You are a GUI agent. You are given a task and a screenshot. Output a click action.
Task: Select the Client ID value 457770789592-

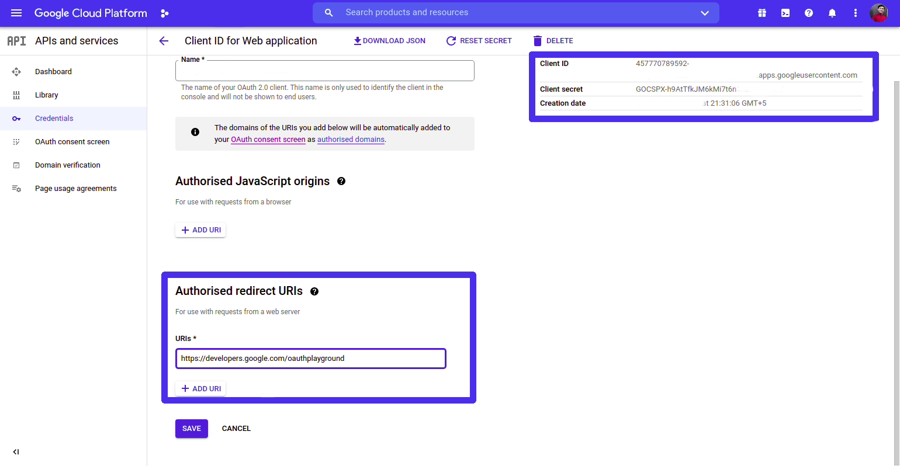pyautogui.click(x=662, y=64)
